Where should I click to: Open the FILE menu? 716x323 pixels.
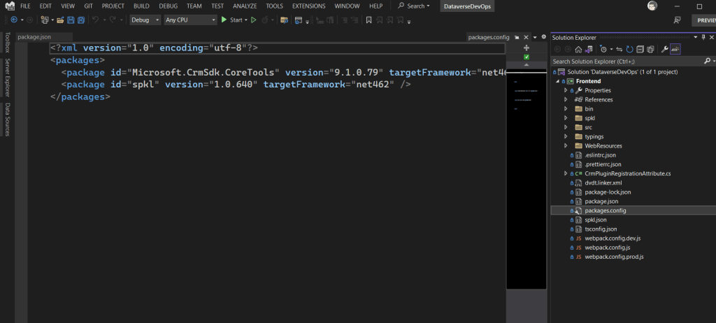(25, 6)
